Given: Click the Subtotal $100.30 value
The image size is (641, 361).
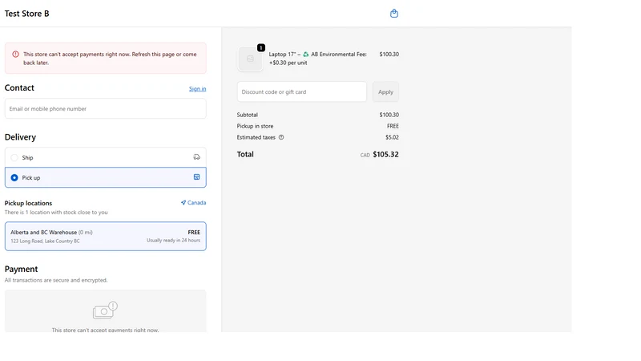Looking at the screenshot, I should (389, 115).
